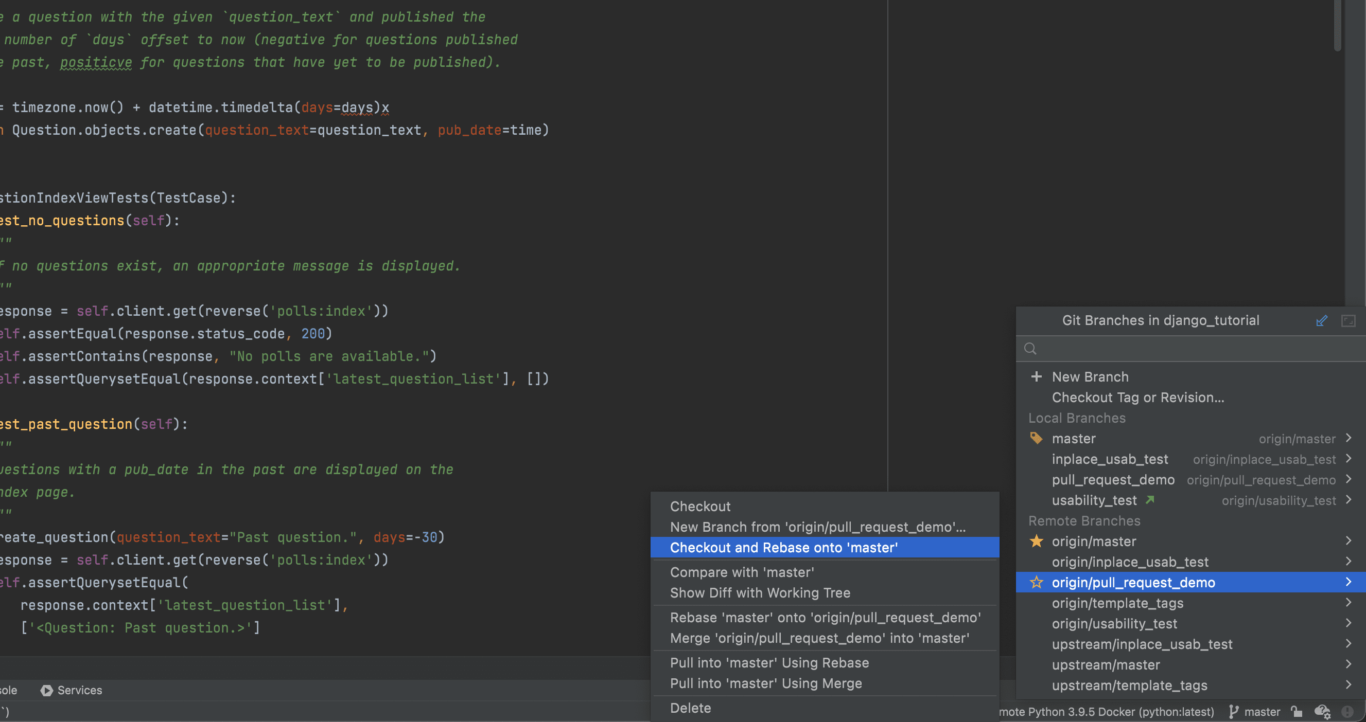The image size is (1366, 722).
Task: Select 'Checkout and Rebase onto master' menu item
Action: tap(782, 548)
